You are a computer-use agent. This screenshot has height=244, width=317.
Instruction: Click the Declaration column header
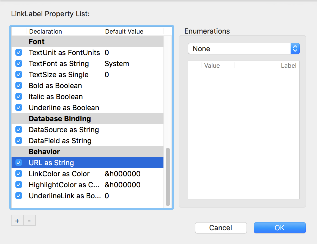click(45, 31)
